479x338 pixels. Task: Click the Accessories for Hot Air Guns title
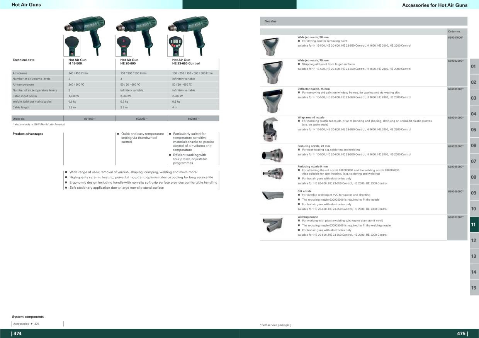[435, 5]
